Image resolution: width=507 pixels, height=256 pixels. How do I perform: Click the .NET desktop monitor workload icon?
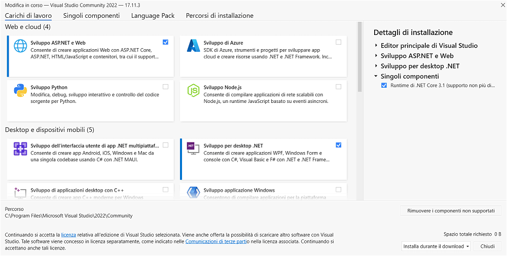tap(194, 148)
